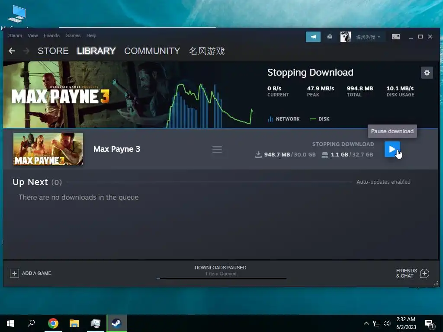Click the forward navigation arrow

click(x=26, y=51)
